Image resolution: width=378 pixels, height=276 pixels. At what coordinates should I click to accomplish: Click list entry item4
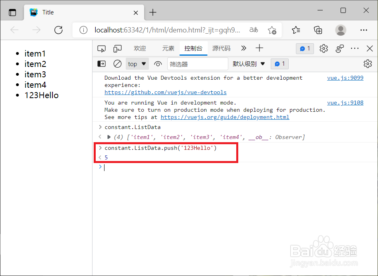35,85
